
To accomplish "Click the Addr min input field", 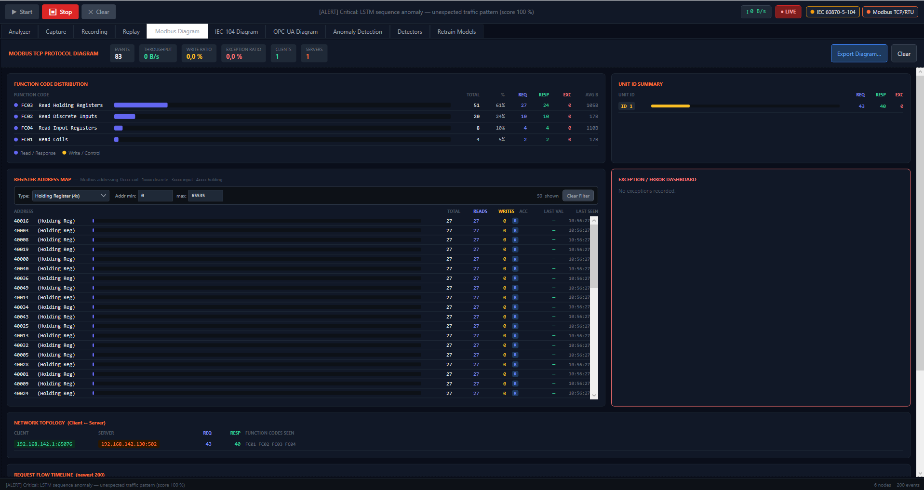I will [155, 196].
